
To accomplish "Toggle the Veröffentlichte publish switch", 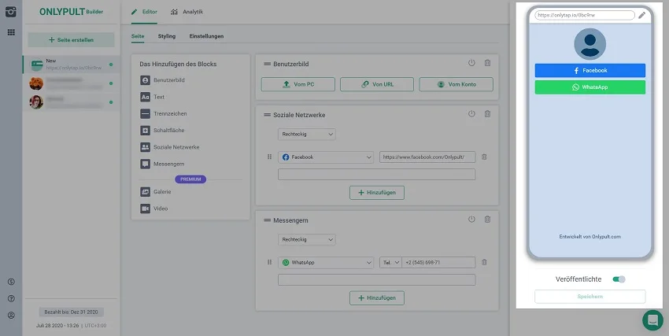I will 619,279.
